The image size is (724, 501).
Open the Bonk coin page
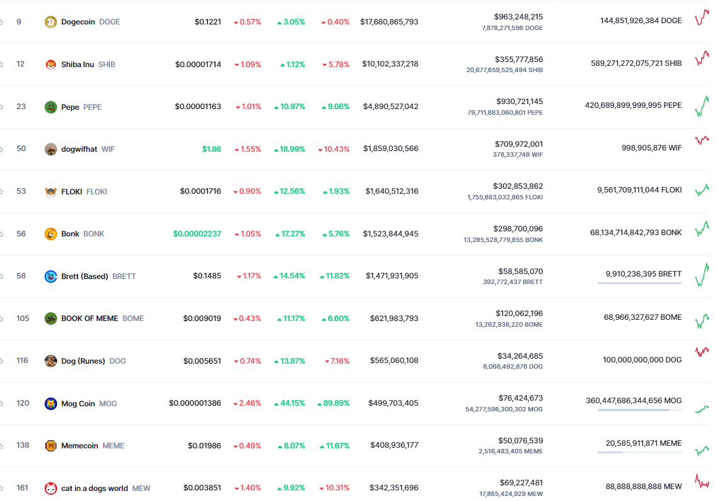pos(70,234)
